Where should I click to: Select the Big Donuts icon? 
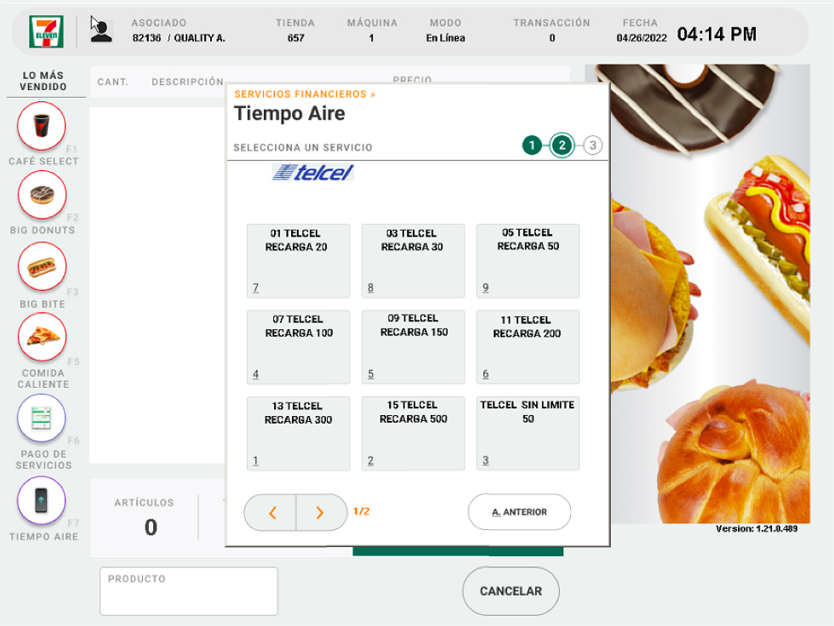42,195
